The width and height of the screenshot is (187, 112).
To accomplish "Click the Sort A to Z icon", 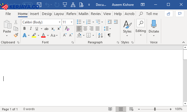I will (100, 35).
